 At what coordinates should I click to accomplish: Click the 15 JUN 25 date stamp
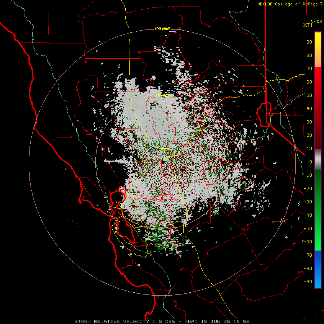(216, 321)
